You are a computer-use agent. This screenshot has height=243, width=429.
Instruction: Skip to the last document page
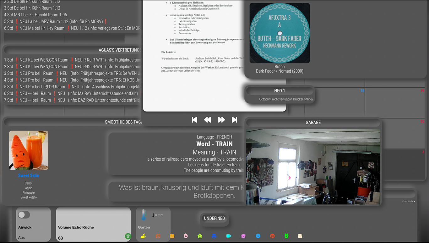click(234, 120)
